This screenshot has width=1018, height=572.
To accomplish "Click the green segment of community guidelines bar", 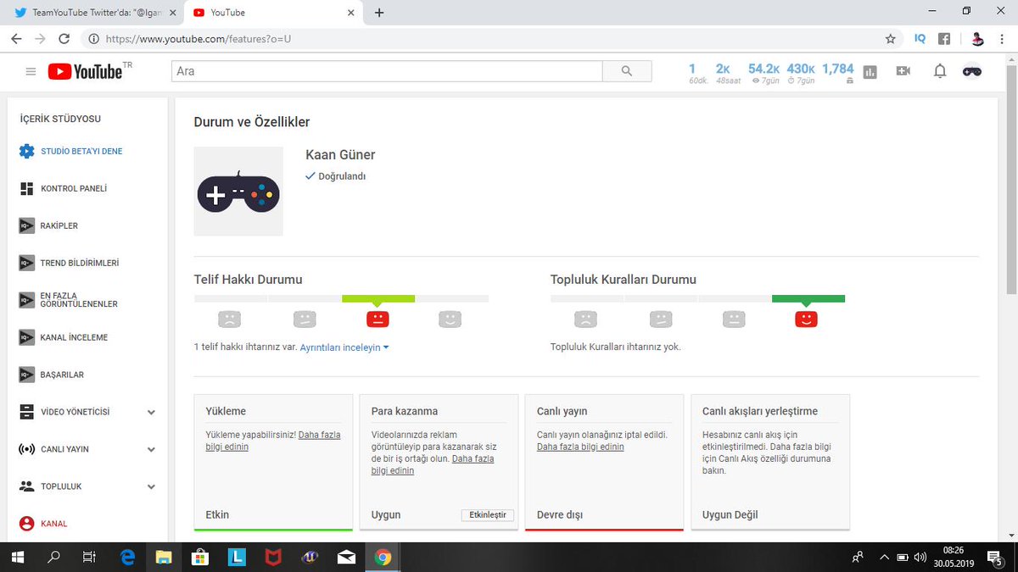I will pos(808,298).
